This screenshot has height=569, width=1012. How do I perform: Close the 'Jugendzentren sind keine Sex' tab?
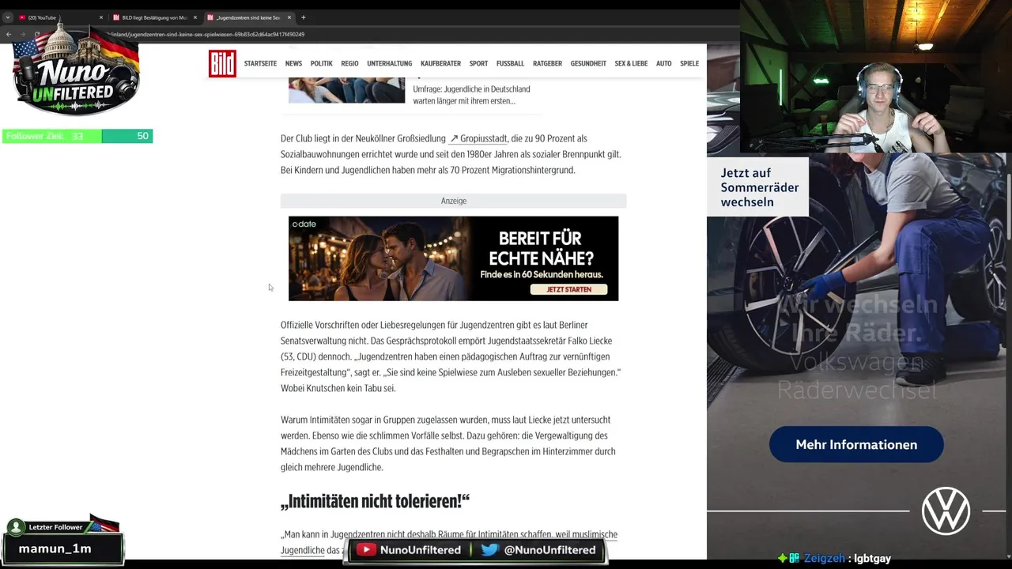coord(289,17)
